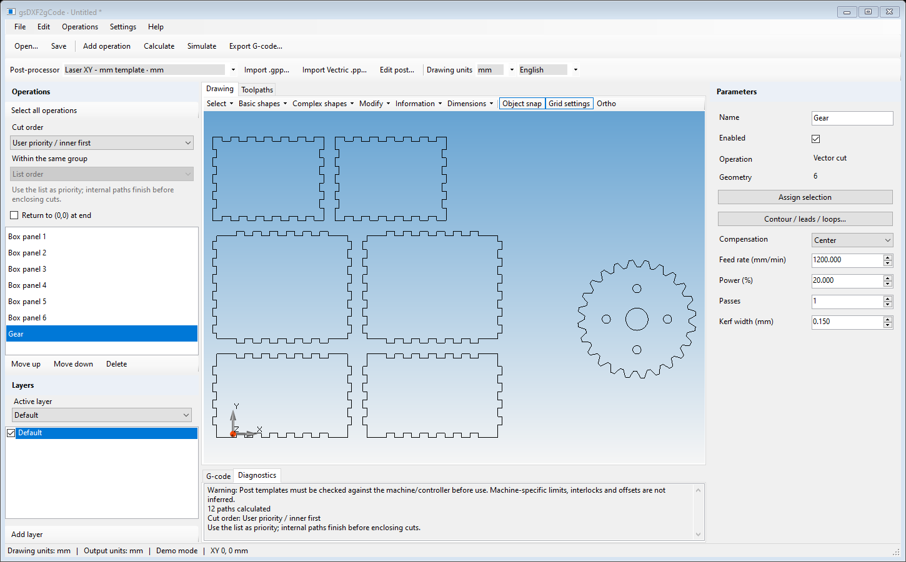Expand the language dropdown arrow next to English
Image resolution: width=906 pixels, height=562 pixels.
point(575,70)
